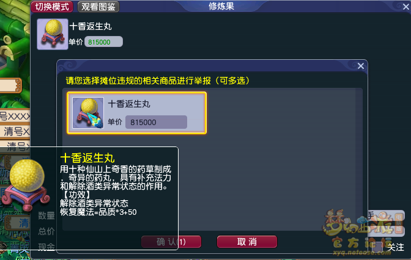Click the green 815000 unit price field
Viewport: 411px width, 260px height.
click(103, 42)
